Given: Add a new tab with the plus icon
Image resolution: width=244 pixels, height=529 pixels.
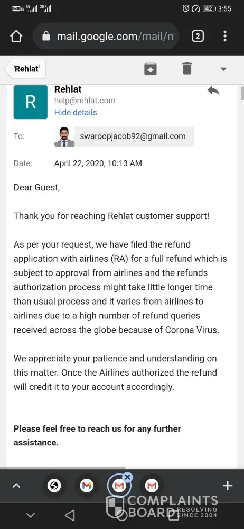Looking at the screenshot, I should click(228, 486).
